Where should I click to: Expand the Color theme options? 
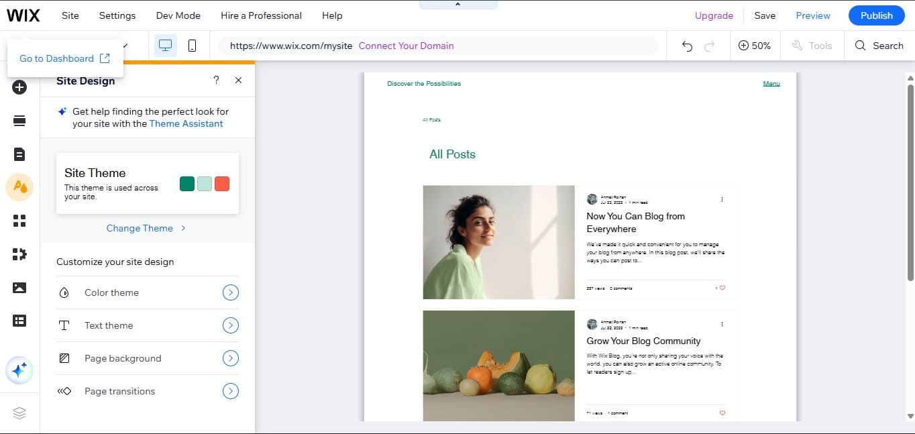click(x=230, y=292)
